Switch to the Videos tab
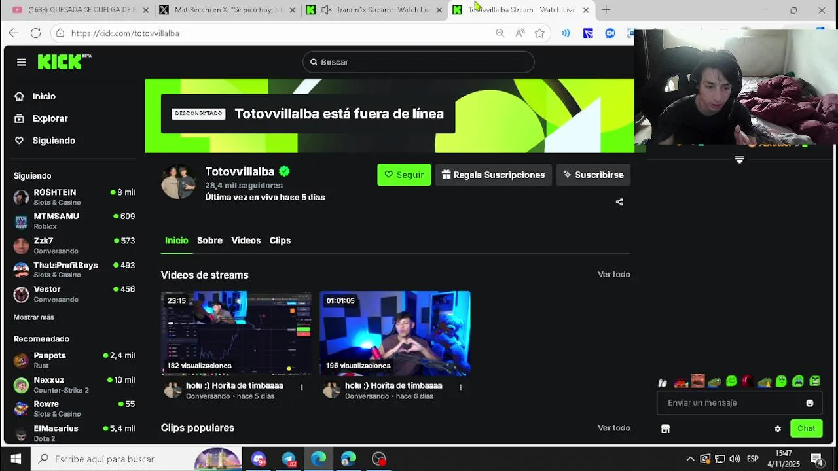Screen dimensions: 838x471 [x=246, y=241]
